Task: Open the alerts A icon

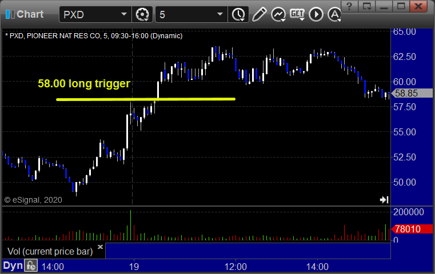Action: coord(334,14)
